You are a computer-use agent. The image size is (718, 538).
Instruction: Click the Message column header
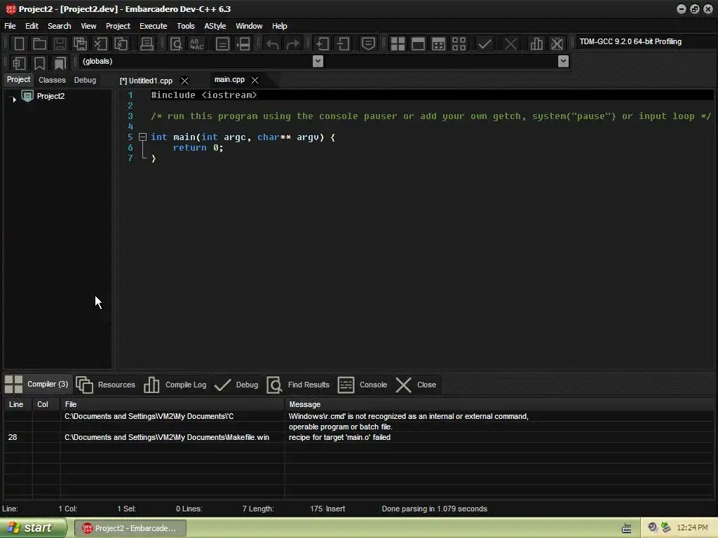point(499,404)
